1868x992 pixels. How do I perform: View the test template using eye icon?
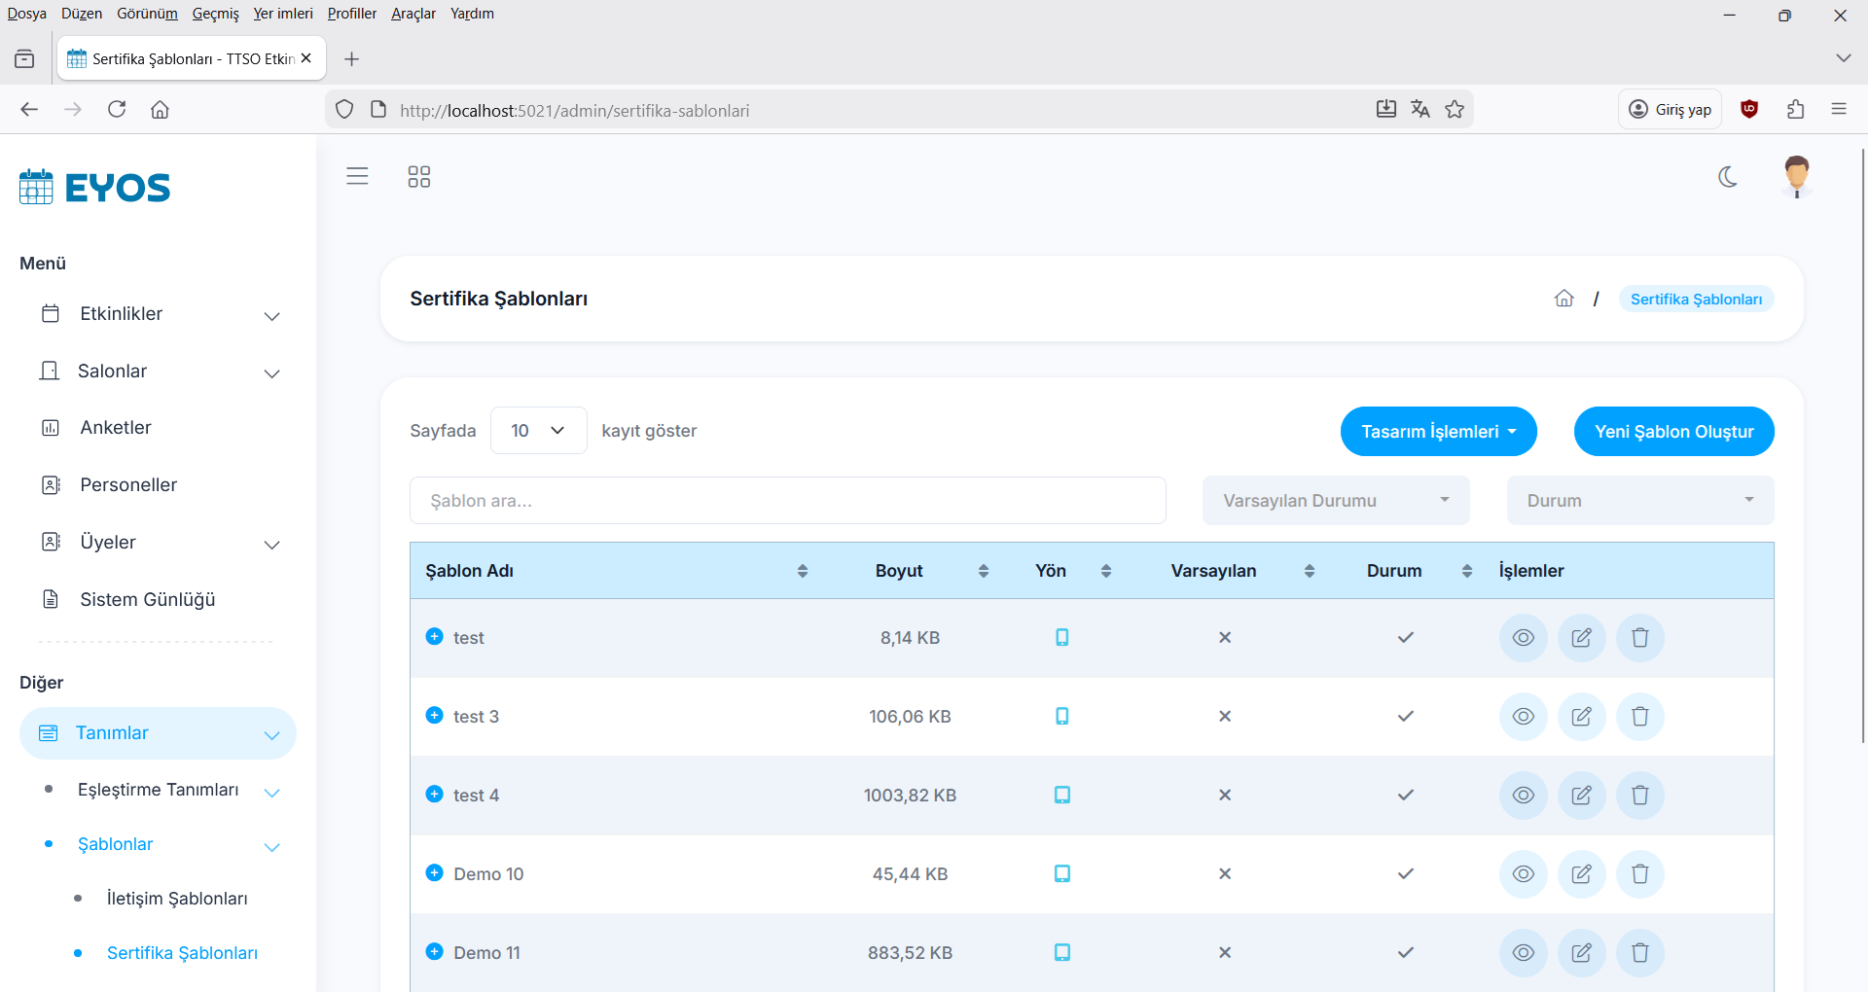(1523, 638)
